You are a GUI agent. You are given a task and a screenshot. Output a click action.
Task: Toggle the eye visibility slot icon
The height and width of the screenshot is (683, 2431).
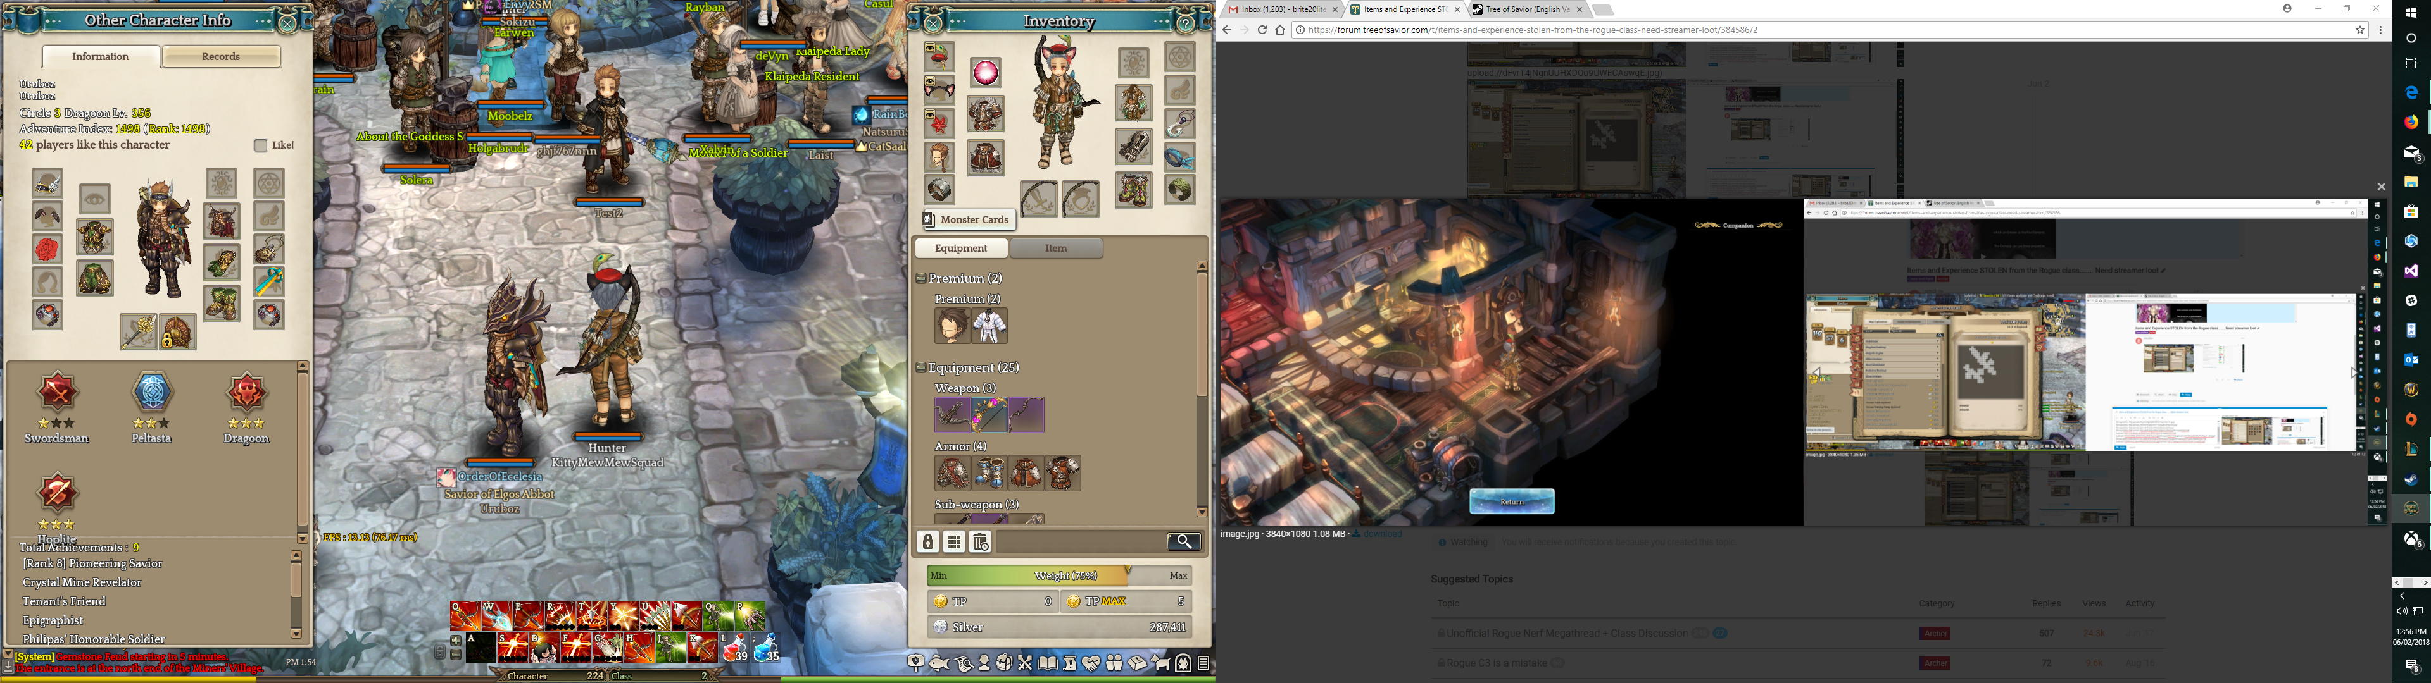pyautogui.click(x=94, y=198)
